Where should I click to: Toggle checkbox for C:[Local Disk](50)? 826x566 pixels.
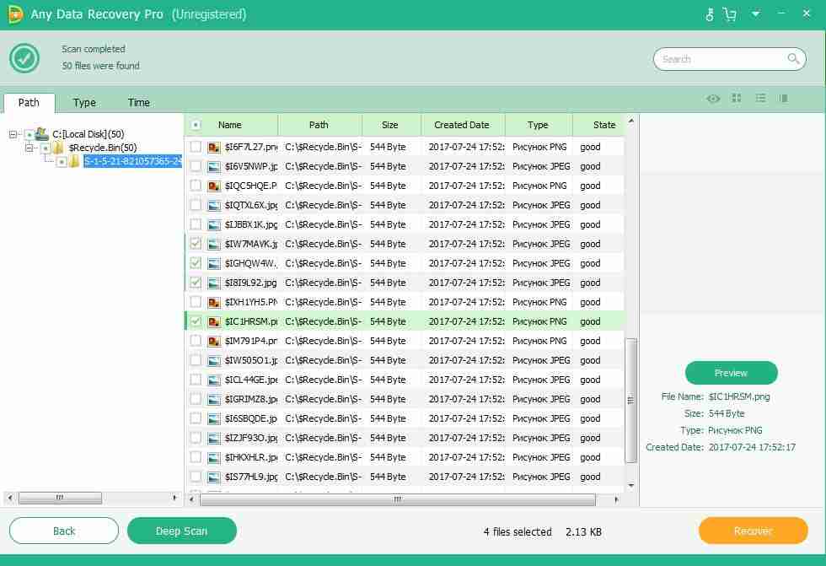(29, 134)
